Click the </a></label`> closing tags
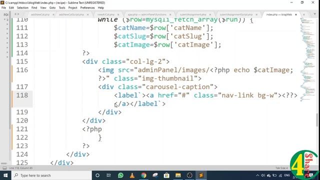The width and height of the screenshot is (320, 180). coord(140,104)
